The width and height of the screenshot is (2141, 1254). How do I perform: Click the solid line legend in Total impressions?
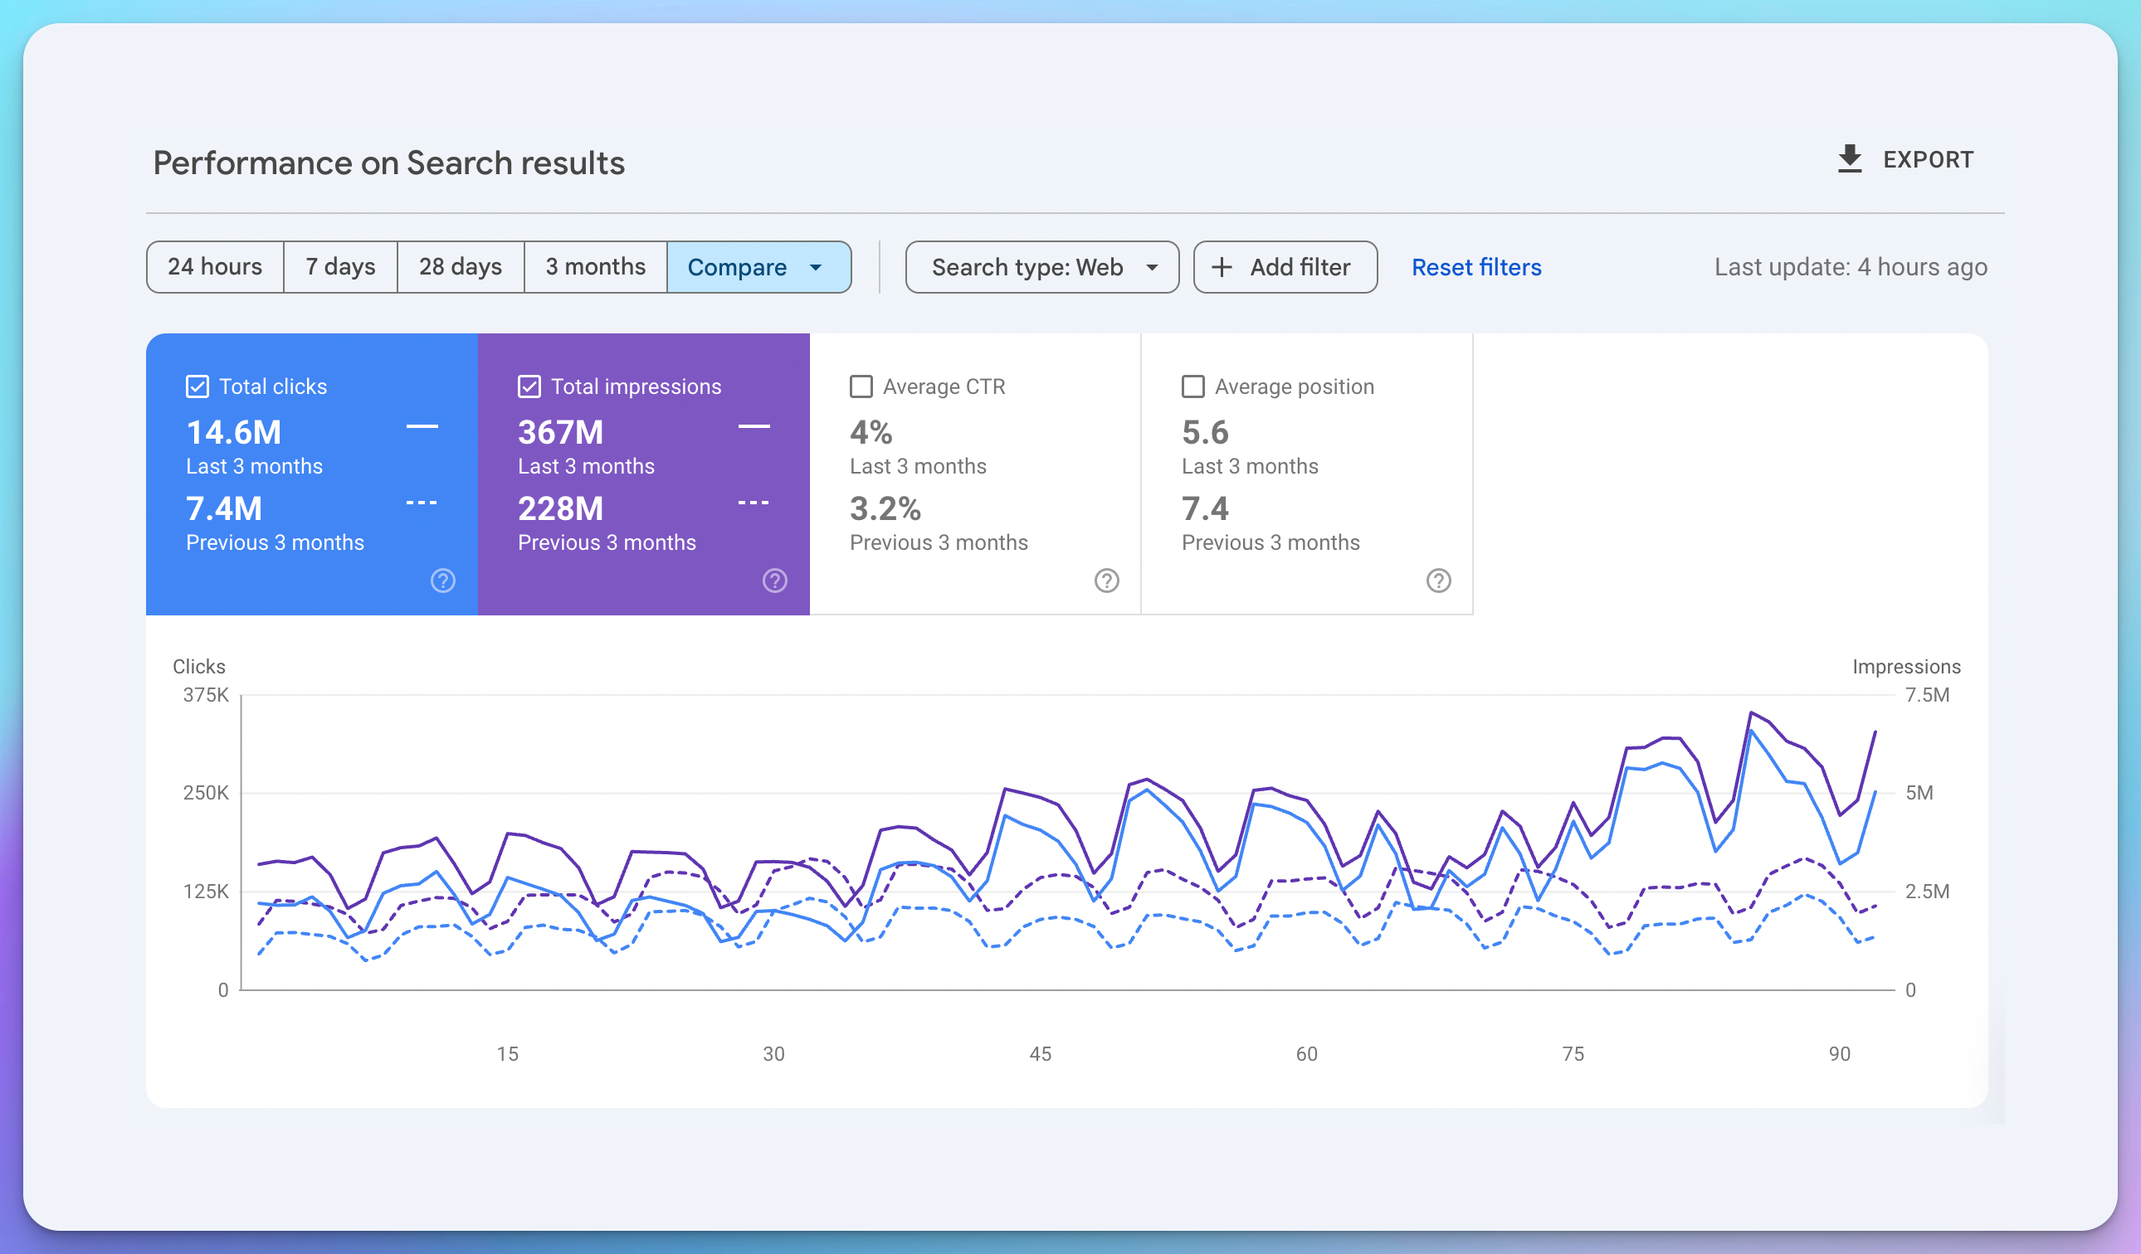[753, 426]
